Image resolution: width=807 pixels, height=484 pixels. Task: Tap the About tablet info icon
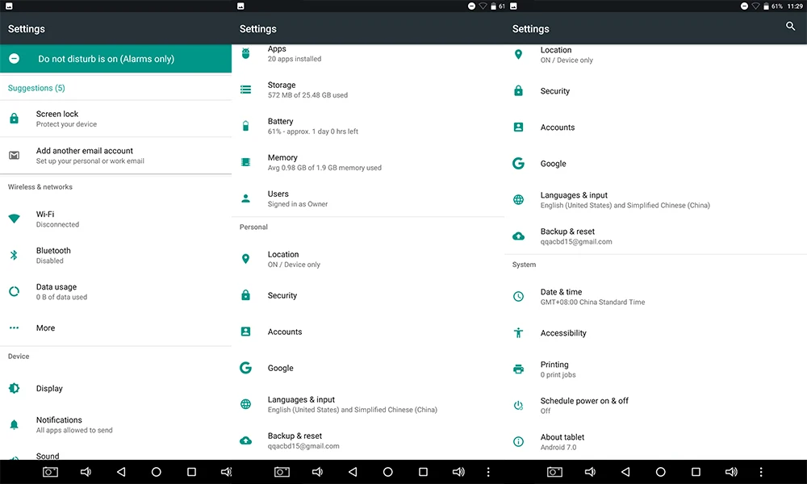519,442
